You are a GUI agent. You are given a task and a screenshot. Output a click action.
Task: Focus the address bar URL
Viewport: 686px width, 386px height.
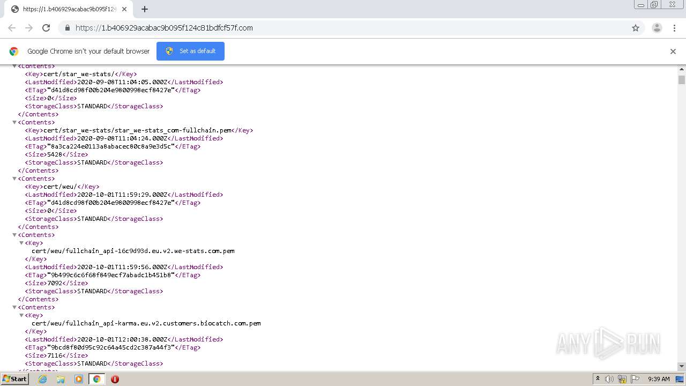click(x=164, y=28)
